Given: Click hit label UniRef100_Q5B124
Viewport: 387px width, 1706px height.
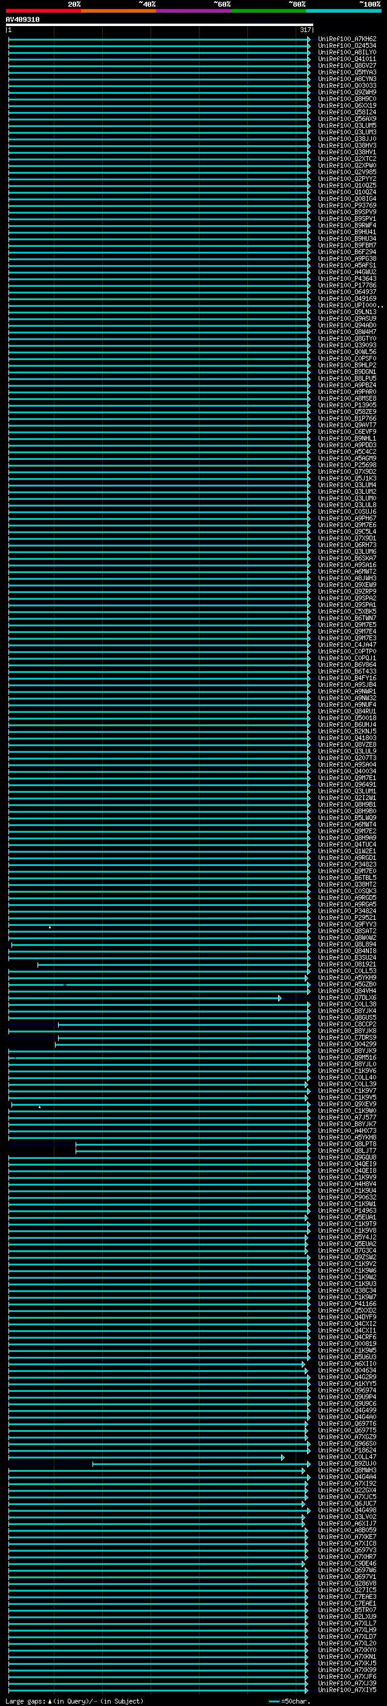Looking at the screenshot, I should tap(346, 112).
